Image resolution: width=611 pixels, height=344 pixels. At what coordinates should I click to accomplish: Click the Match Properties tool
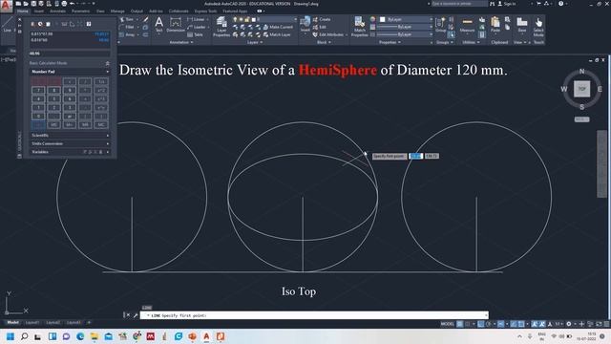click(359, 26)
